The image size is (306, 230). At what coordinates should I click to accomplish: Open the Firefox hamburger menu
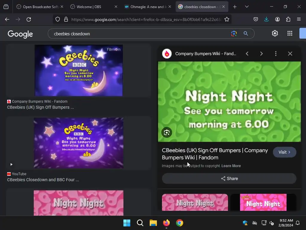(x=299, y=19)
